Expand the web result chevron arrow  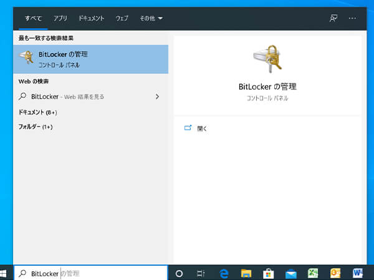[x=157, y=96]
